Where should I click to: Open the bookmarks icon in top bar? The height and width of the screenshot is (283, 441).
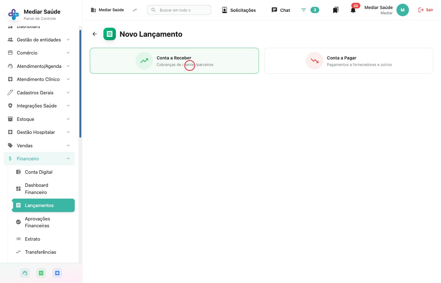coord(335,10)
